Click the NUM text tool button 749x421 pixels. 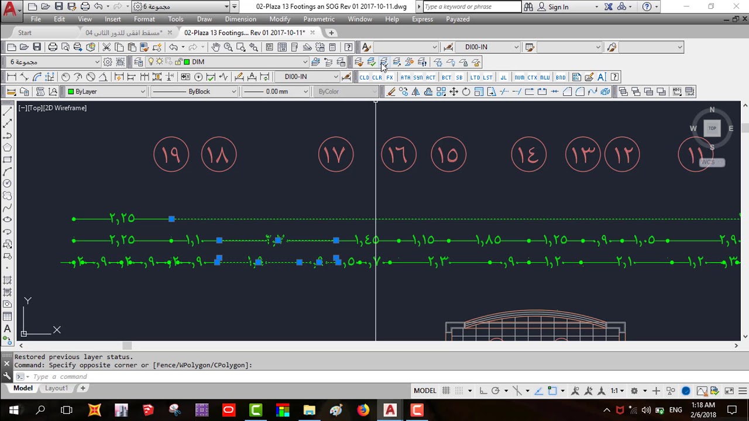tap(519, 77)
